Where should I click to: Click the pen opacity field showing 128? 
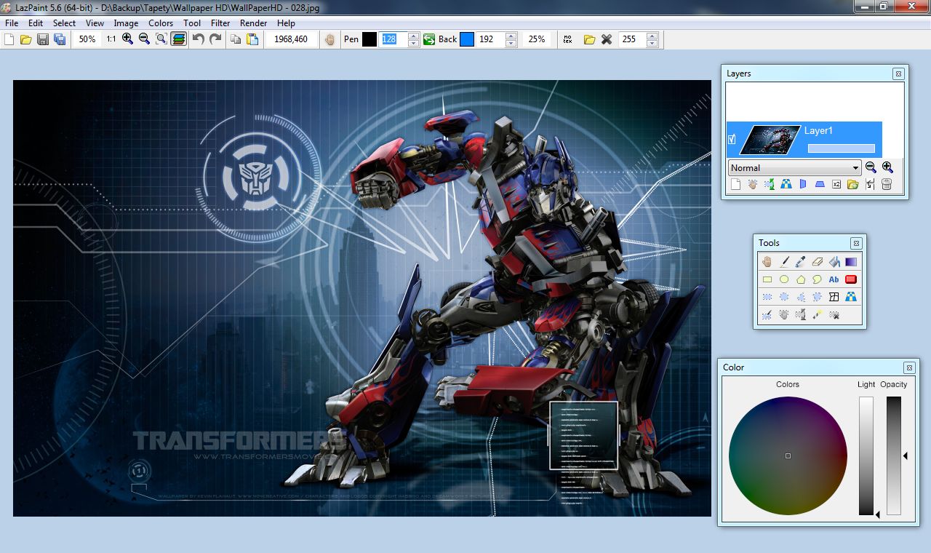(x=393, y=39)
